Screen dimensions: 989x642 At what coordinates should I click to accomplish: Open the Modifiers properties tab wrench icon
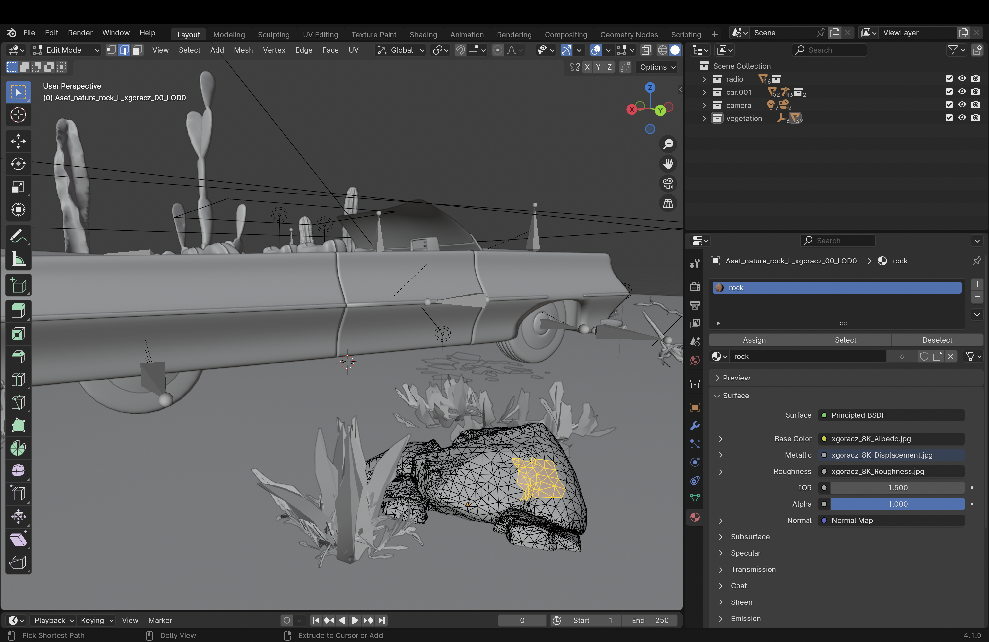(x=695, y=426)
